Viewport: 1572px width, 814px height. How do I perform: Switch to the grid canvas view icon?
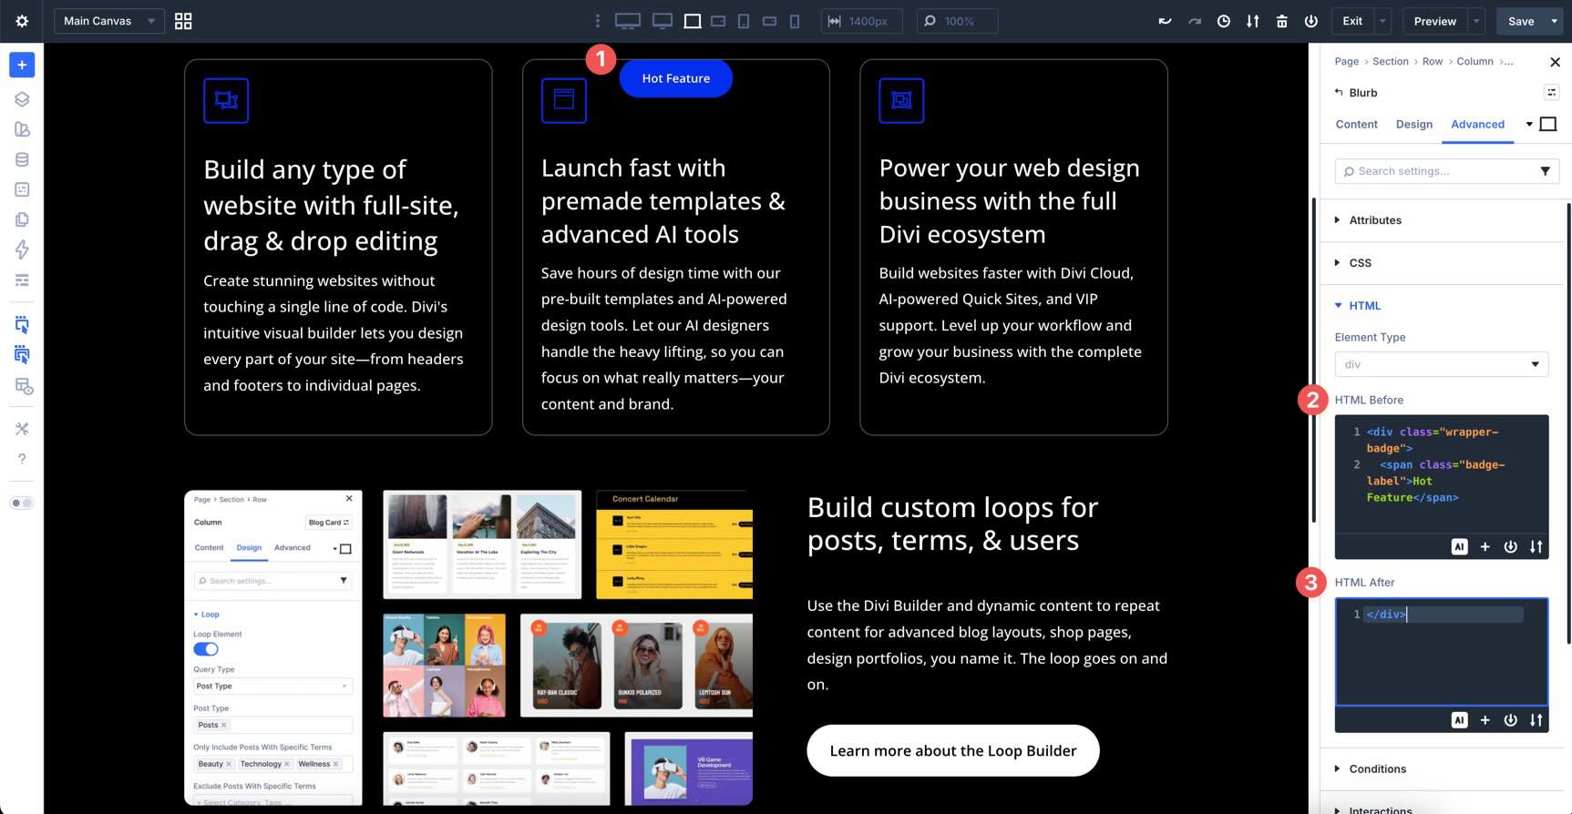tap(183, 21)
